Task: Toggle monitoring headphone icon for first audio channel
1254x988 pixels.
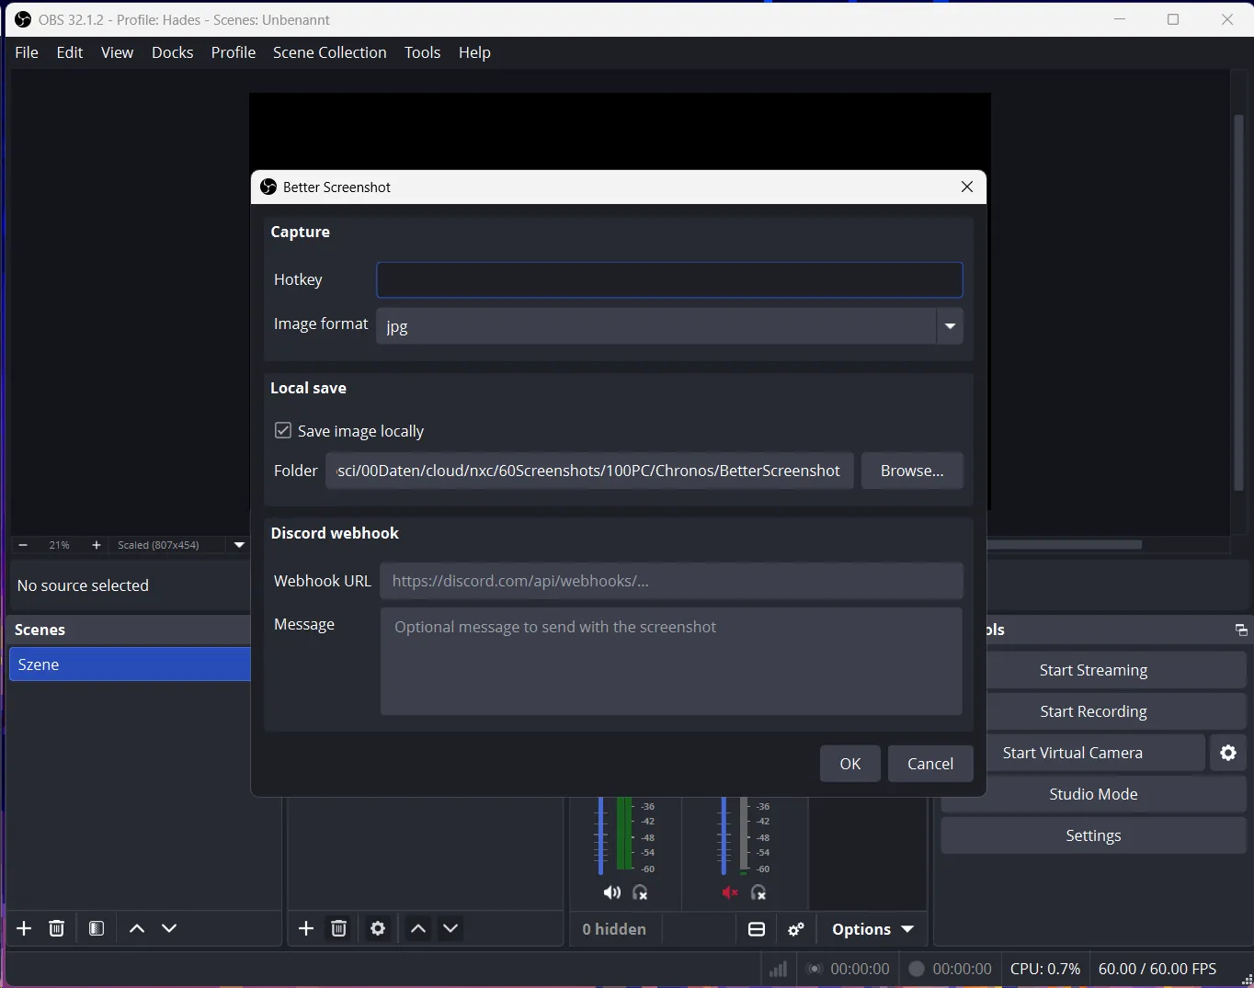Action: pos(641,892)
